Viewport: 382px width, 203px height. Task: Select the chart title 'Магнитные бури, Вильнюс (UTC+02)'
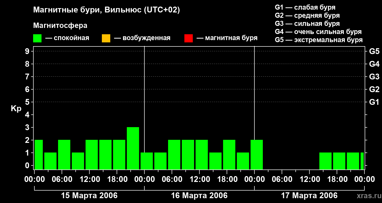[106, 10]
